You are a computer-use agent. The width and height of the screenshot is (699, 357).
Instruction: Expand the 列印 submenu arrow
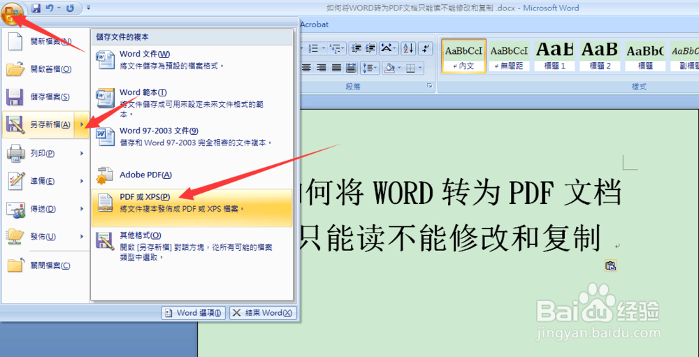tap(82, 153)
